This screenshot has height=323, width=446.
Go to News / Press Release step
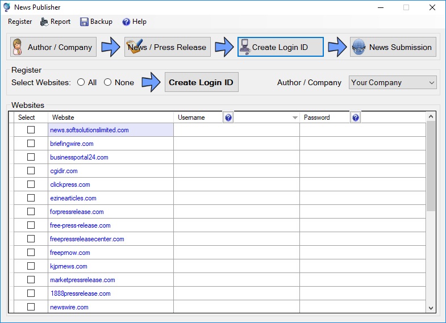(x=167, y=47)
